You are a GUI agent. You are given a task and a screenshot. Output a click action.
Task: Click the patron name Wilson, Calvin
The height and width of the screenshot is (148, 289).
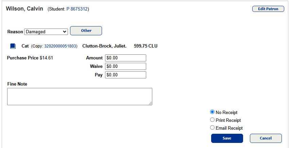click(x=24, y=9)
